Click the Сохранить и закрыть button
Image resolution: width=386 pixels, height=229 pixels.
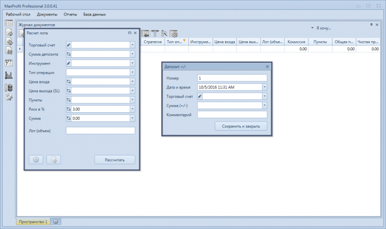tap(241, 126)
